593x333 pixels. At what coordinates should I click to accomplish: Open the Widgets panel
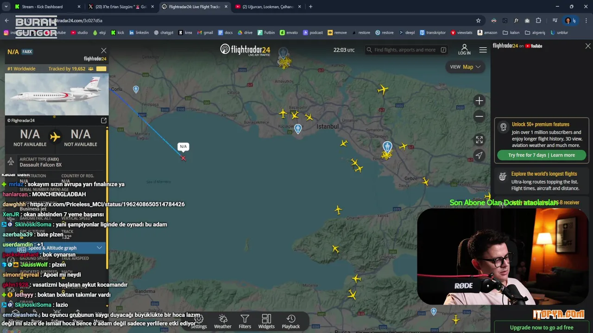(266, 321)
